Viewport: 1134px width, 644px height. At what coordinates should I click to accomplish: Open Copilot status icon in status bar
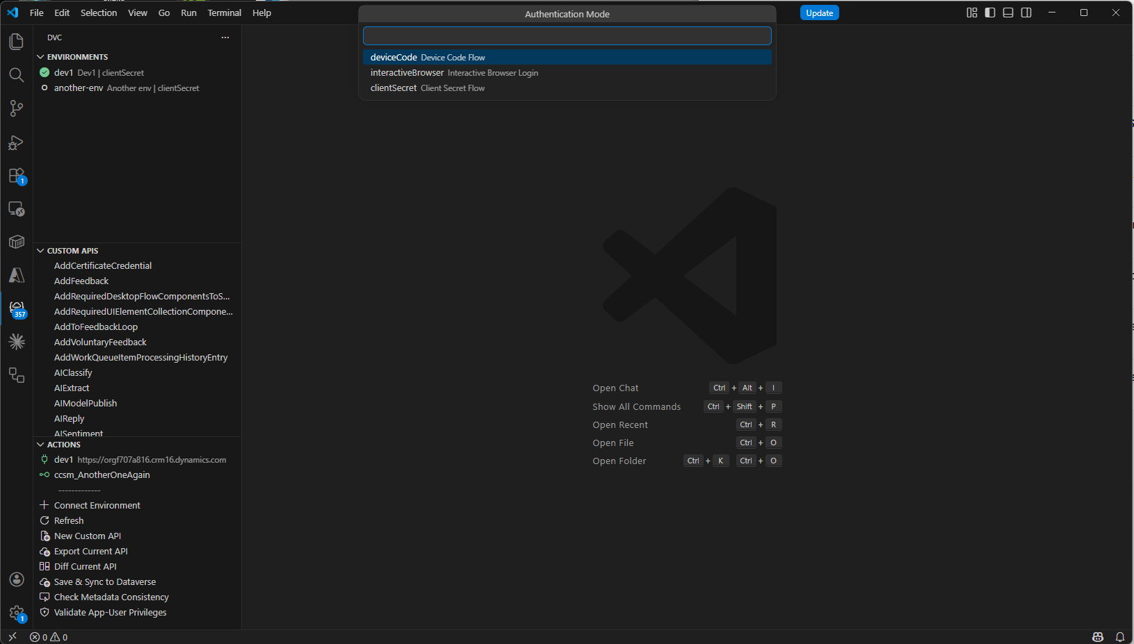[x=1098, y=637]
